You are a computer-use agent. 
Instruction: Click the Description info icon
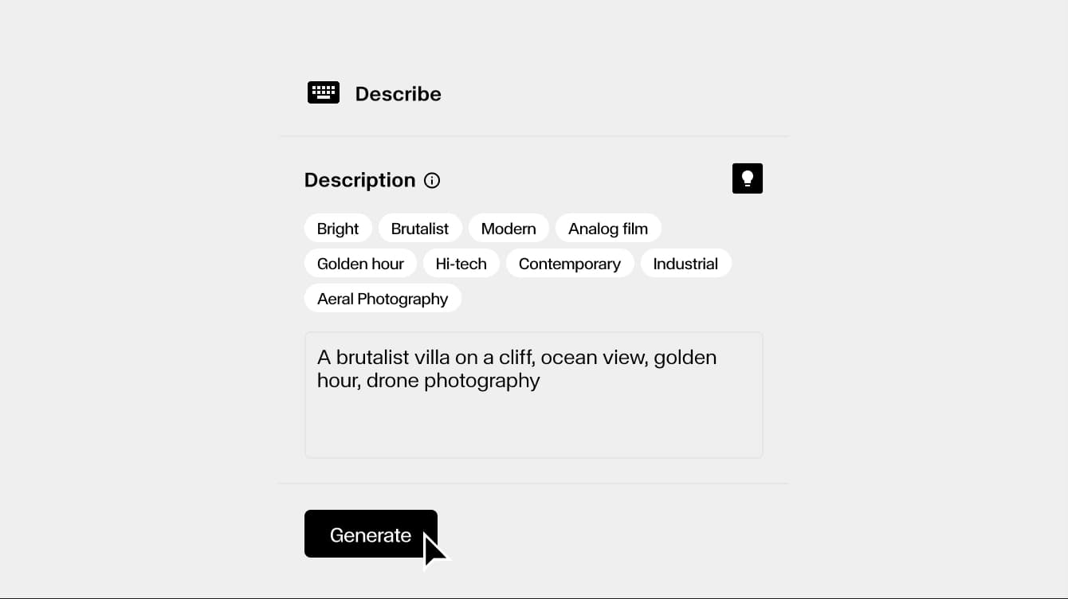point(431,180)
